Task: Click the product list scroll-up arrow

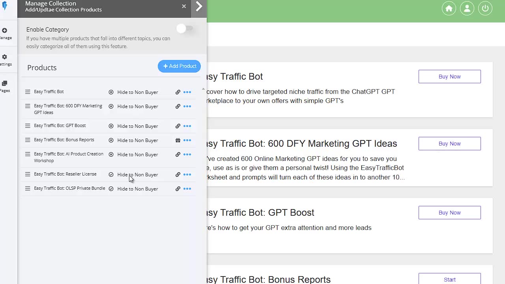Action: pyautogui.click(x=203, y=89)
